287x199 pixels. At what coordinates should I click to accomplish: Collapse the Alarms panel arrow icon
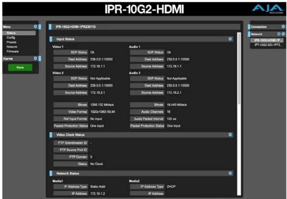coord(35,58)
